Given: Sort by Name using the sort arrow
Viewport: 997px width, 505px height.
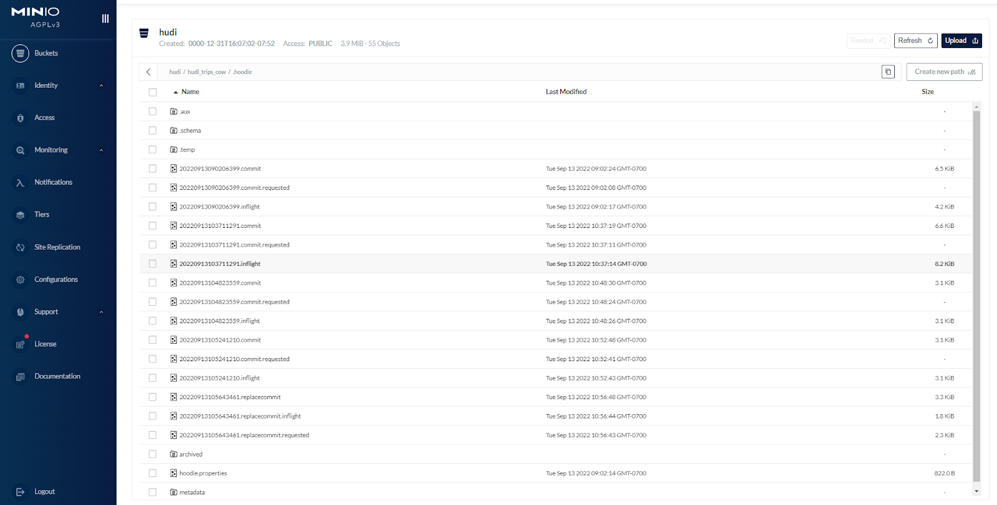Looking at the screenshot, I should point(176,92).
